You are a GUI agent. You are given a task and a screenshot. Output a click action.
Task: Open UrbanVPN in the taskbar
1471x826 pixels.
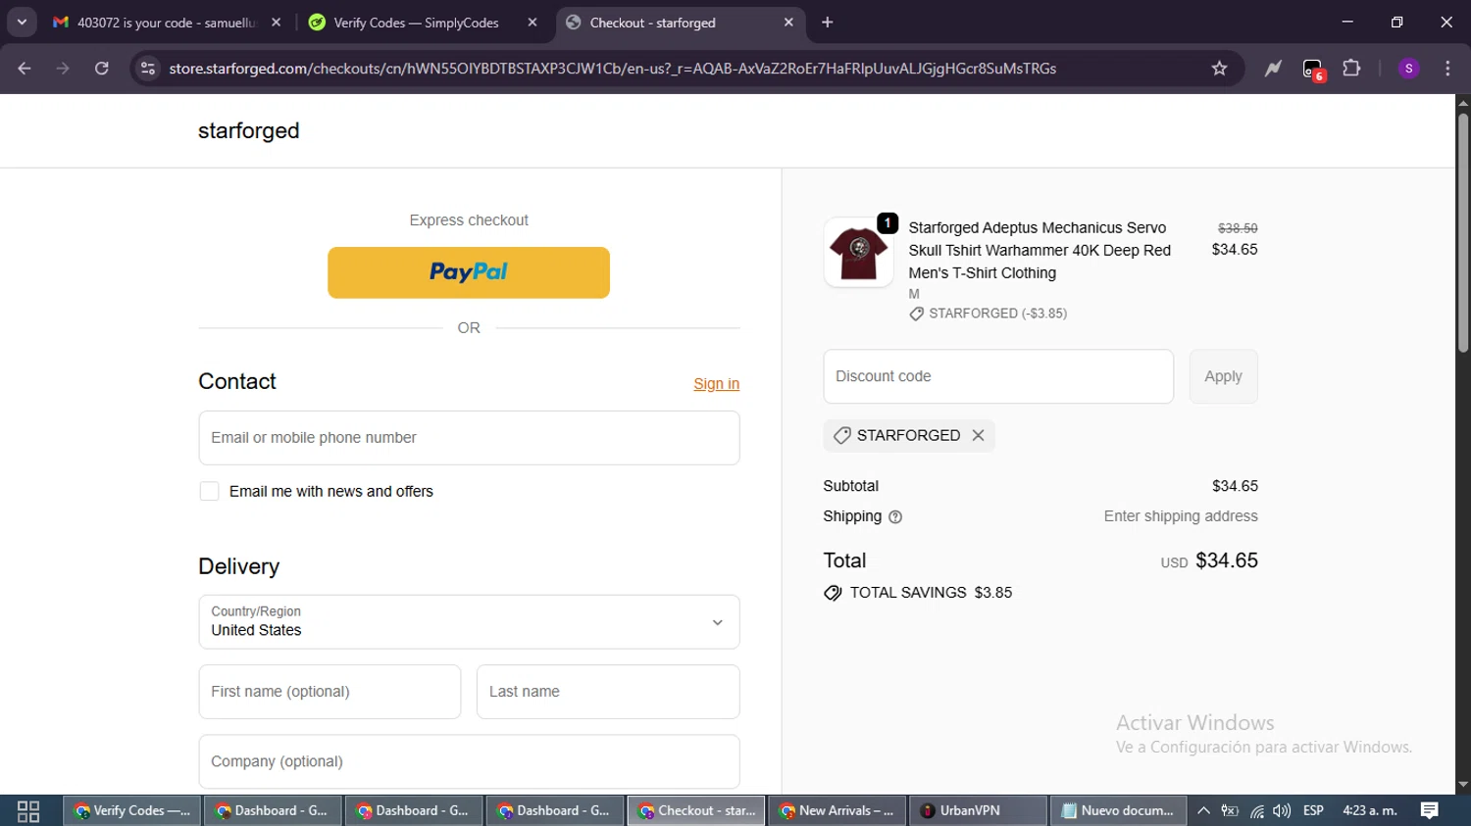tap(979, 811)
